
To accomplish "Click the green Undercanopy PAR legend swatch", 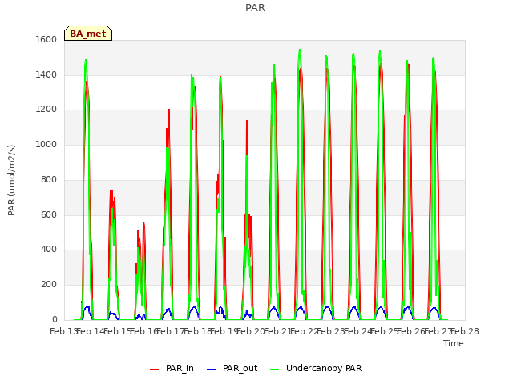I will pyautogui.click(x=275, y=370).
